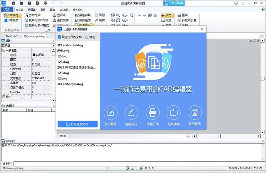This screenshot has width=266, height=173.
Task: Open the 查找文字 find text tool
Action: (61, 20)
